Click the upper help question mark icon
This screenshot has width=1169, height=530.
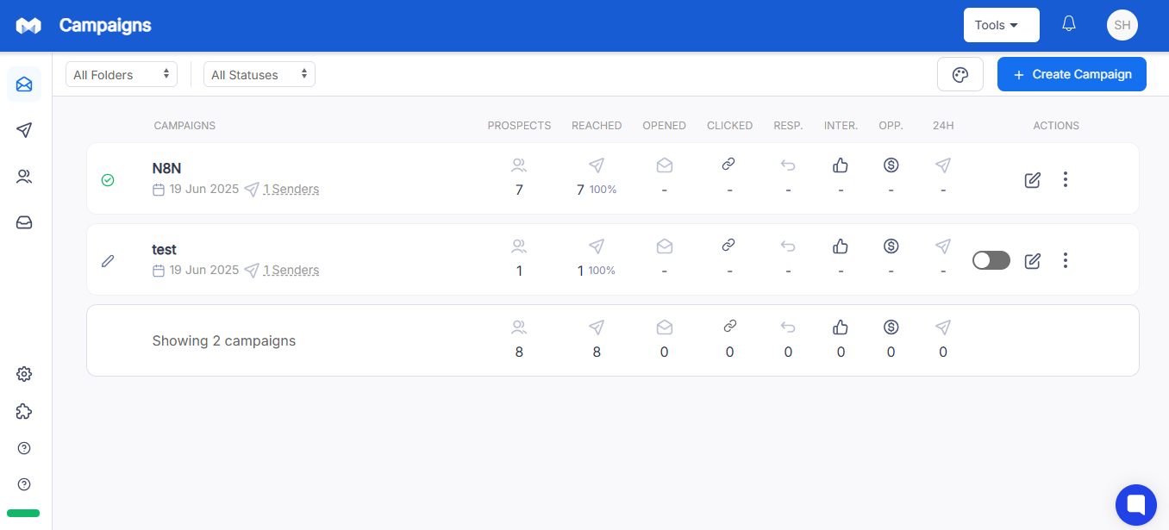tap(24, 448)
